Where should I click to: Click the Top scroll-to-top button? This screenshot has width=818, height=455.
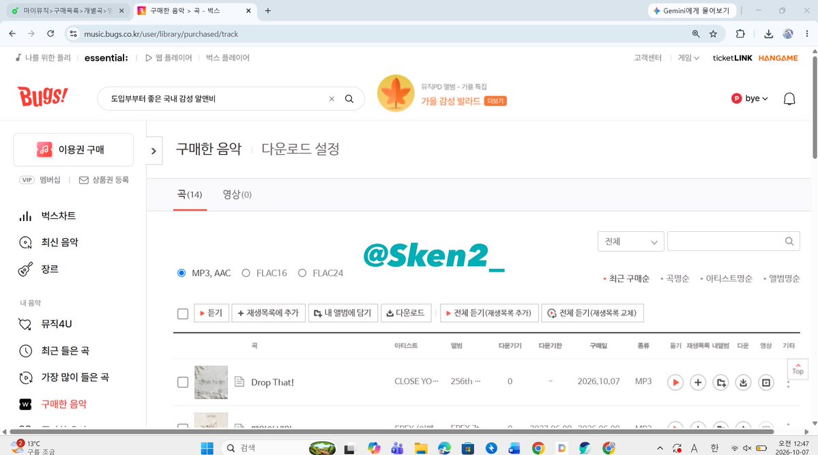tap(798, 369)
